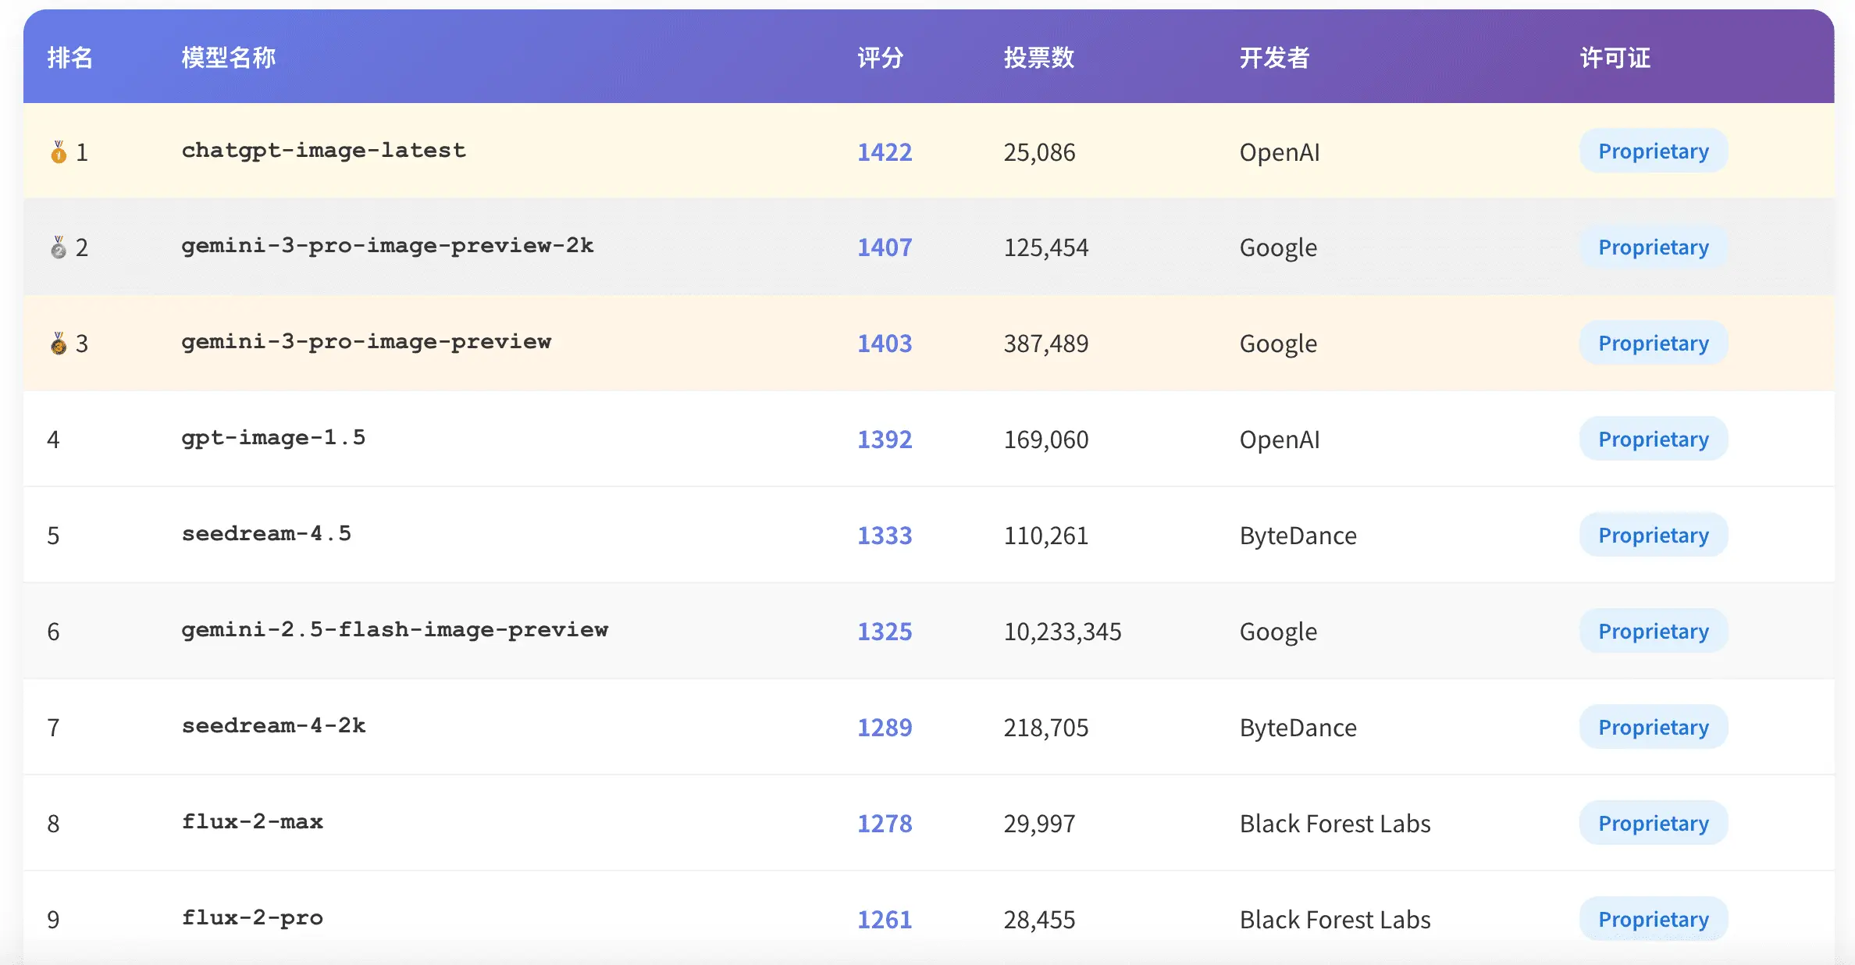The height and width of the screenshot is (965, 1855).
Task: Click the Proprietary badge for gpt-image-1.5
Action: pos(1654,439)
